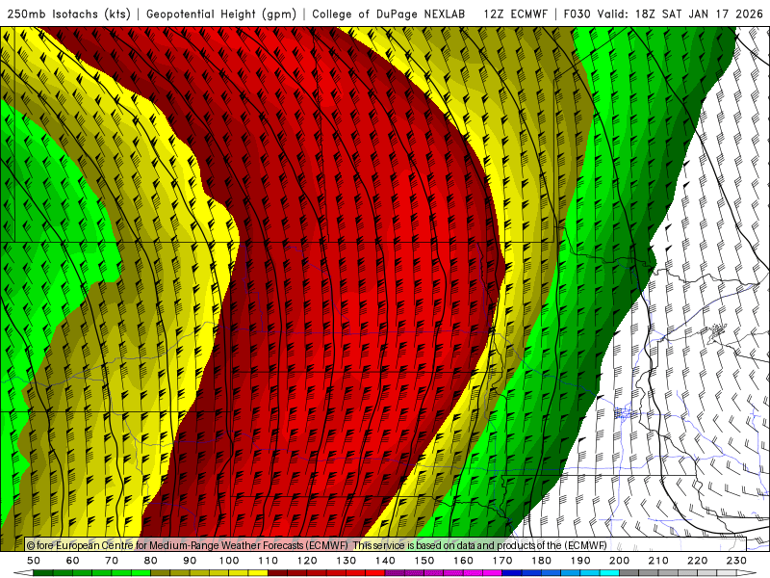Click the 60 knot legend label

point(72,561)
